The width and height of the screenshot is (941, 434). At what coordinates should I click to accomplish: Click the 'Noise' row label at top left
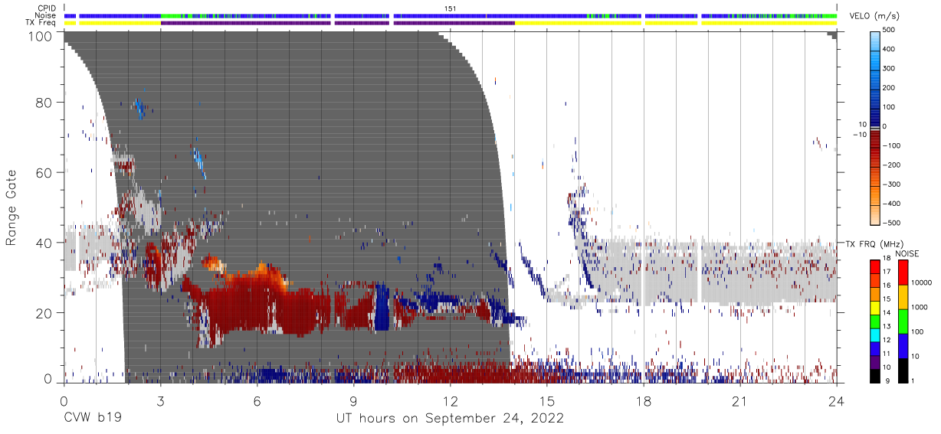46,15
